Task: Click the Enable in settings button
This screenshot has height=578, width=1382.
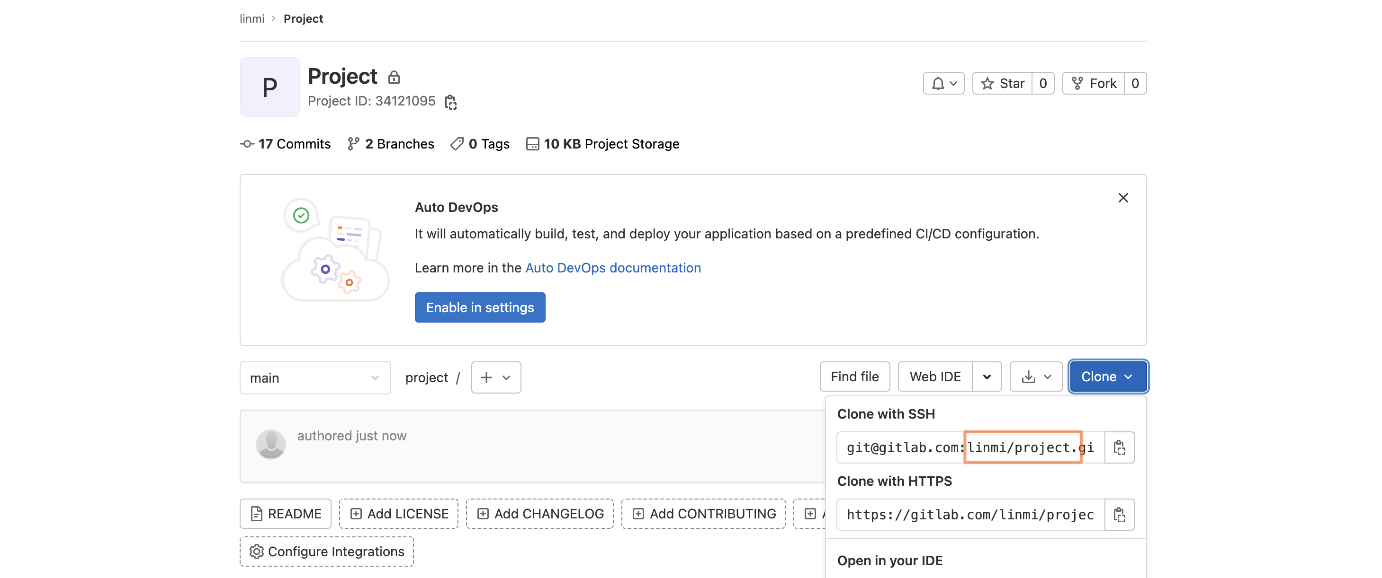Action: (480, 307)
